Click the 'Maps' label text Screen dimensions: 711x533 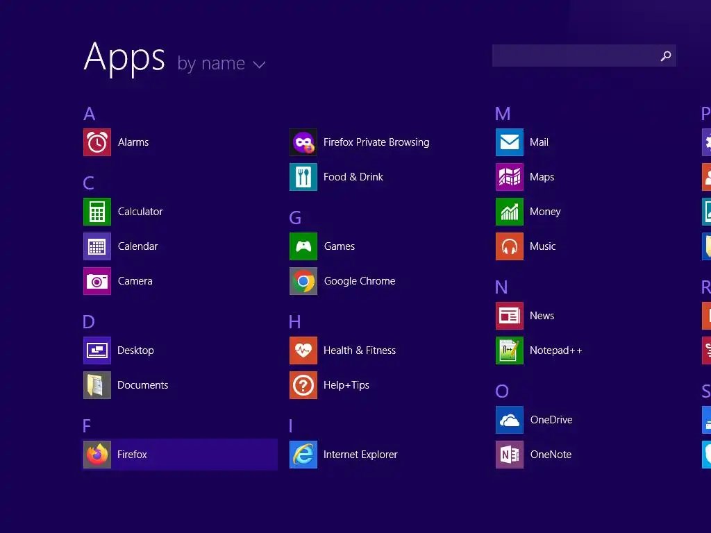coord(542,177)
